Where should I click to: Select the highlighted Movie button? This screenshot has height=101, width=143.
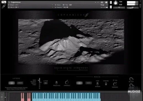pos(80,83)
